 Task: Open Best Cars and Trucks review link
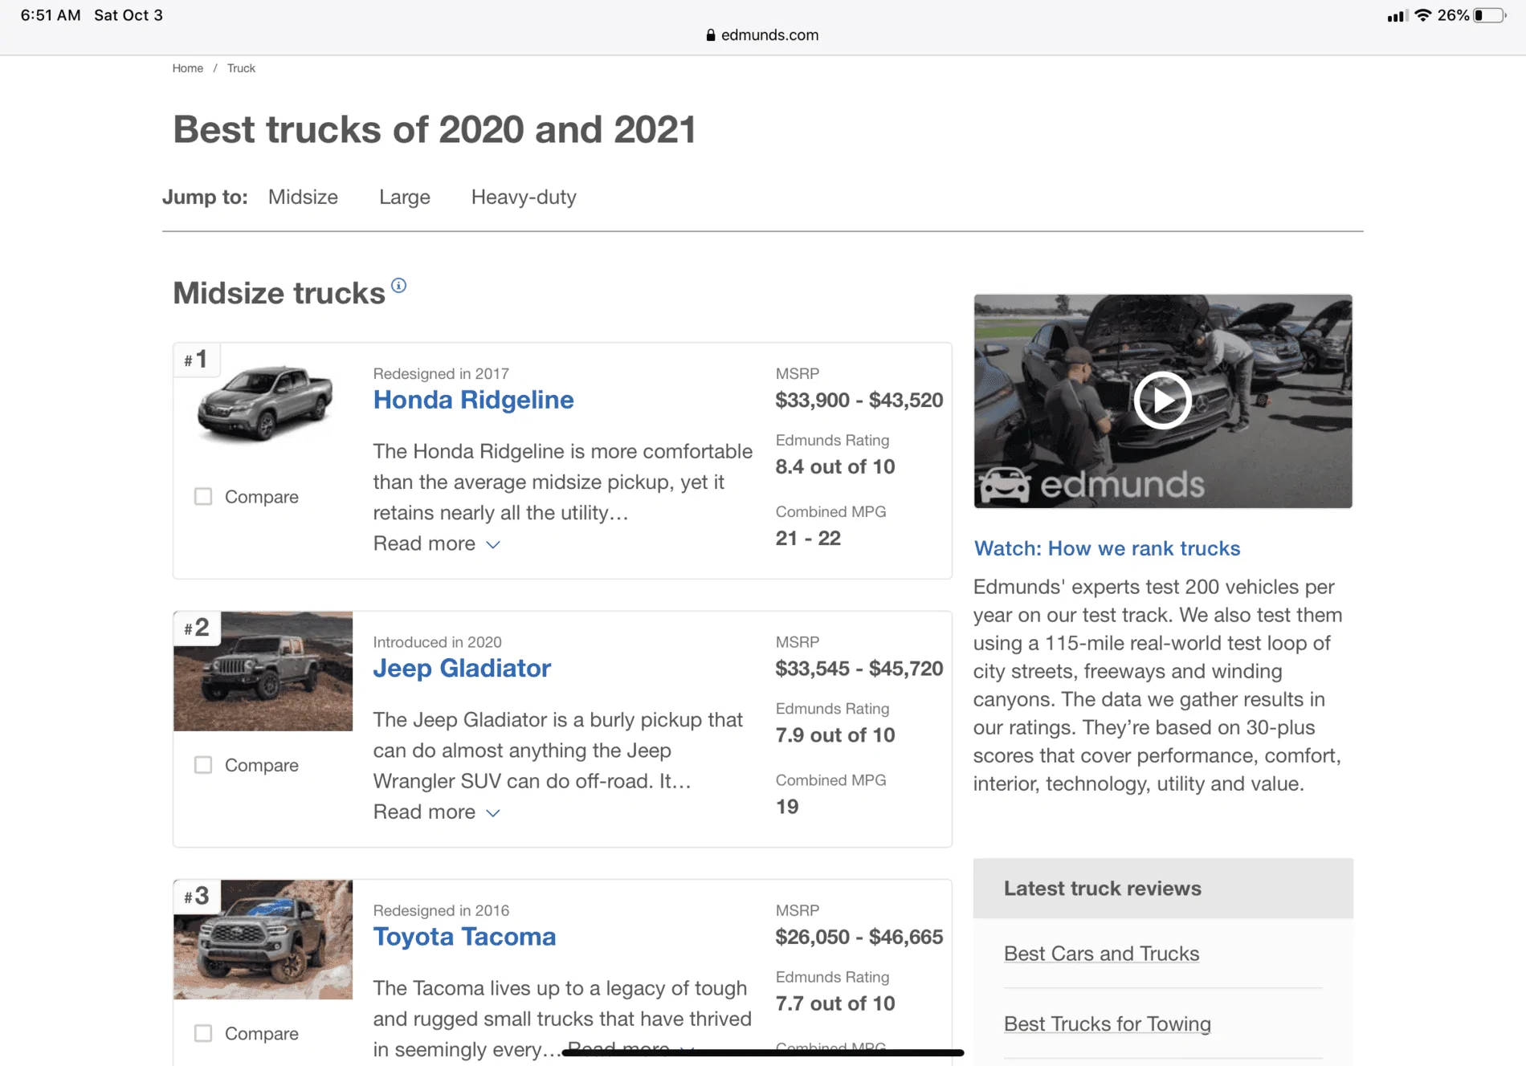[x=1101, y=954]
